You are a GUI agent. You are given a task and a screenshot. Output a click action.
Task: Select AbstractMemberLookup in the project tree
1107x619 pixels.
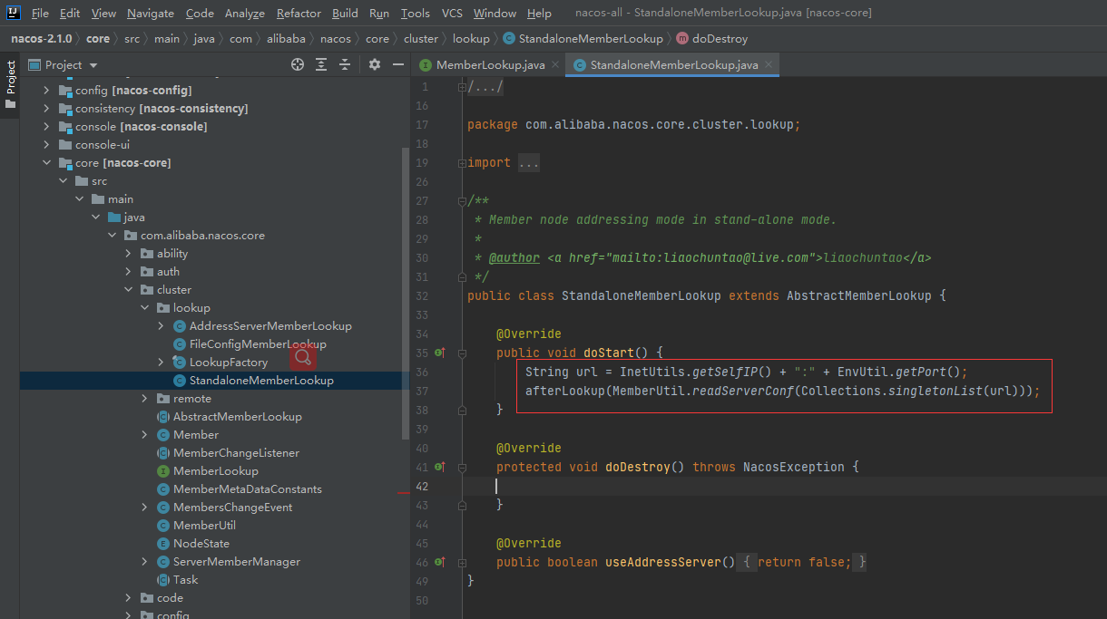[238, 417]
